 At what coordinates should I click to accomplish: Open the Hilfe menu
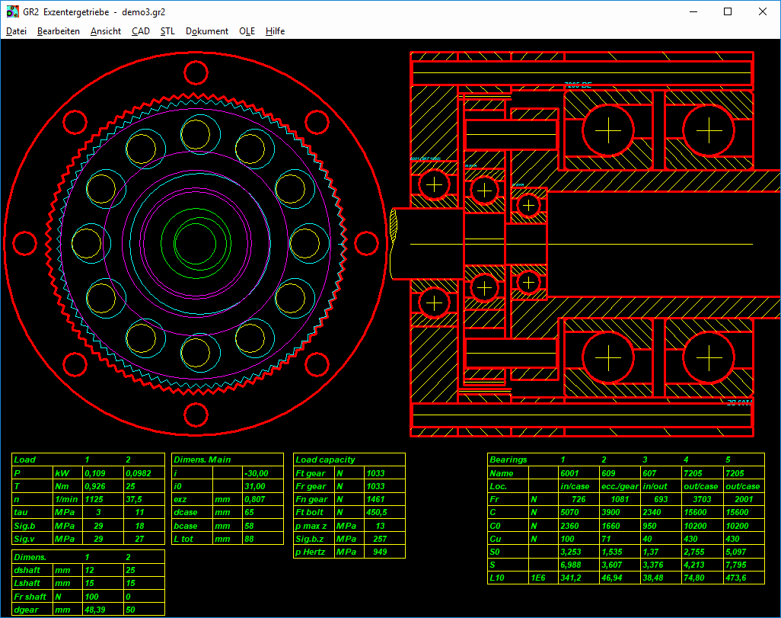coord(276,31)
